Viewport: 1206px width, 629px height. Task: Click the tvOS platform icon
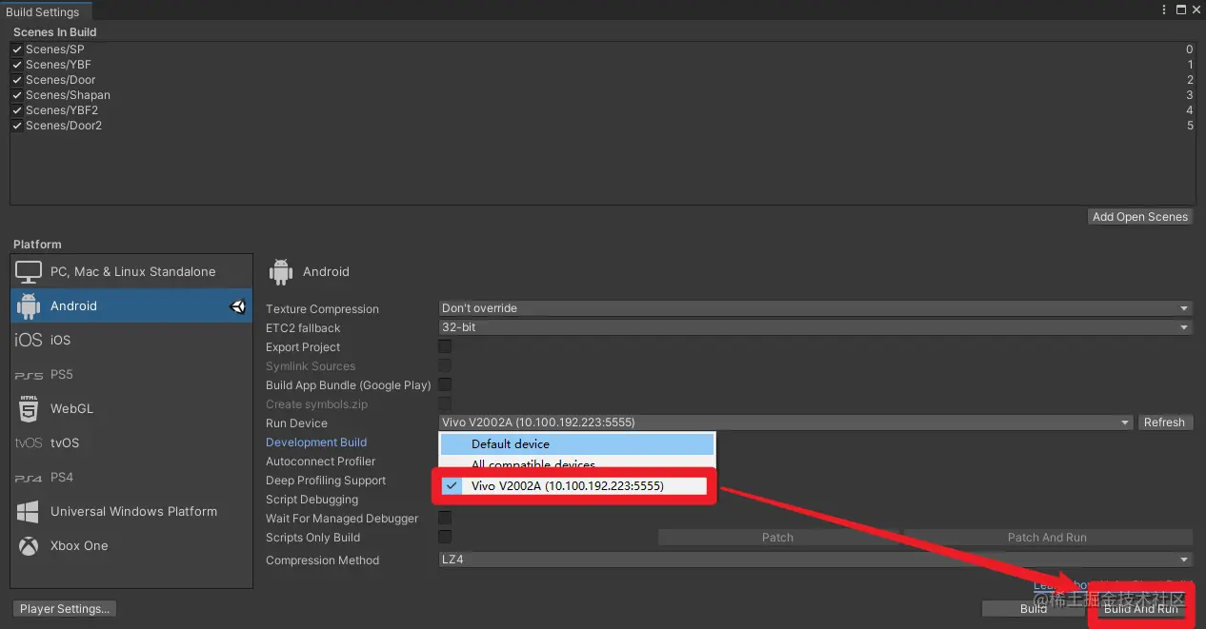coord(29,442)
